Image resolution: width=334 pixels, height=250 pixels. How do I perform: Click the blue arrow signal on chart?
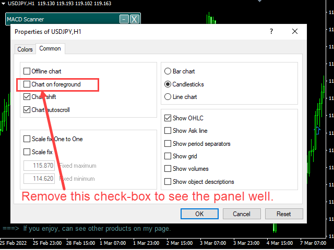pos(317,130)
